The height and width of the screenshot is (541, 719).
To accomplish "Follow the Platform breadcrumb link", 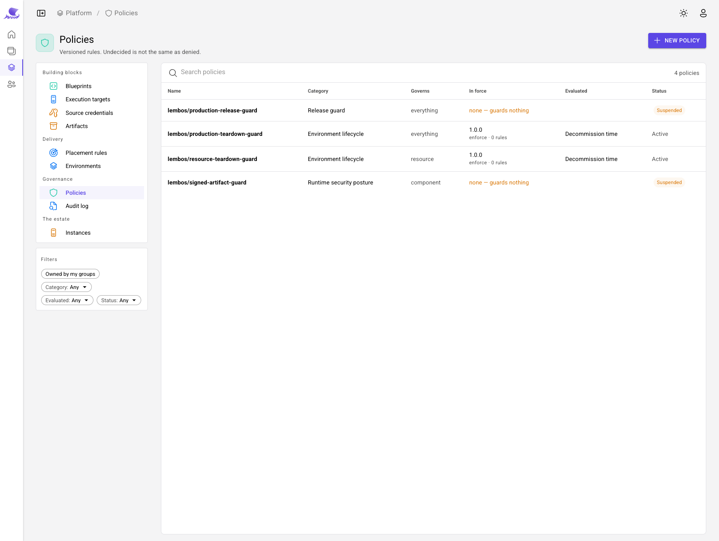I will [74, 13].
